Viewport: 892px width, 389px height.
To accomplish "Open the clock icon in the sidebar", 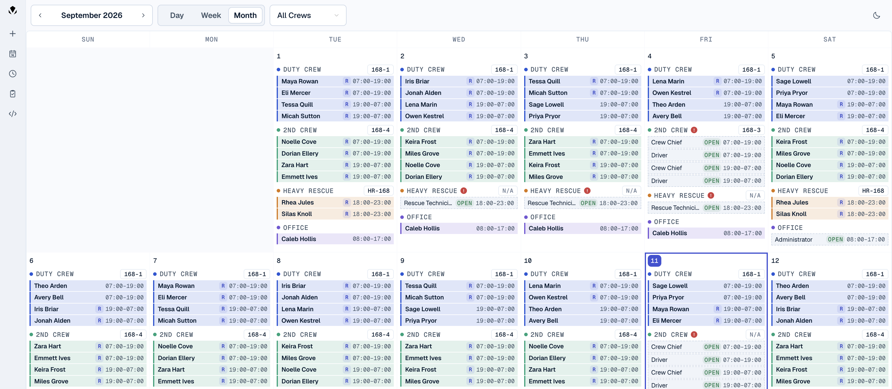I will pos(13,74).
